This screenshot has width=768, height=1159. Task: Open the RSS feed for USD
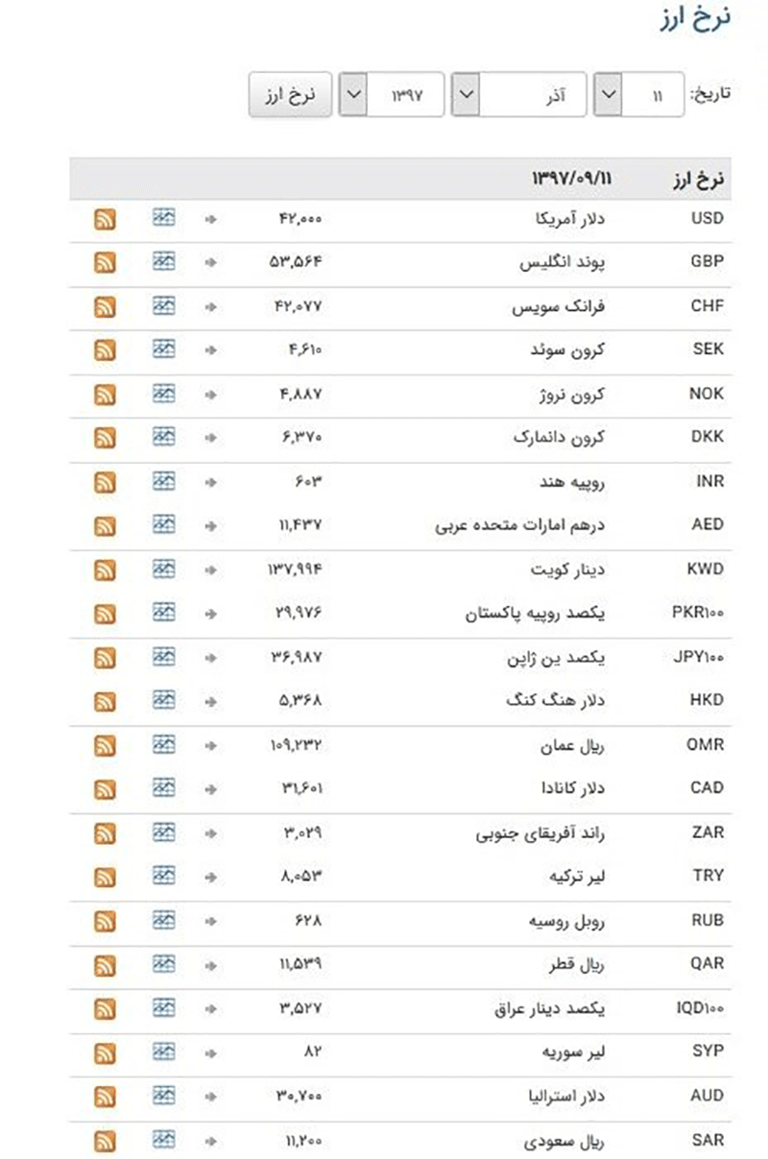pos(105,219)
